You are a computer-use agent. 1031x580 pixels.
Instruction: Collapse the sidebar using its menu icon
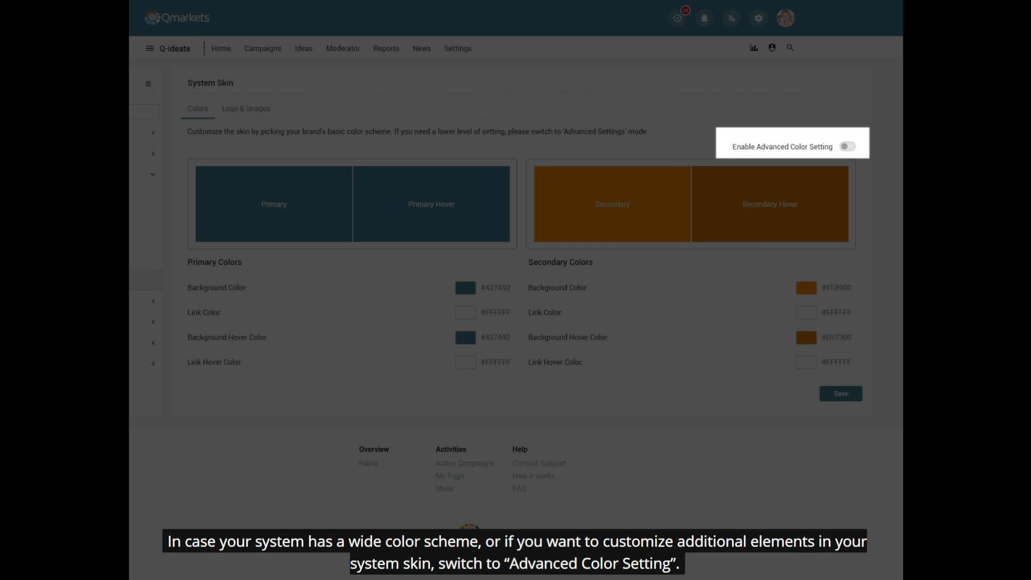148,84
